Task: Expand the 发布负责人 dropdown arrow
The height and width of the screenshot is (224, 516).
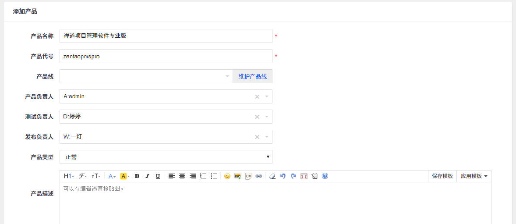Action: coord(267,137)
